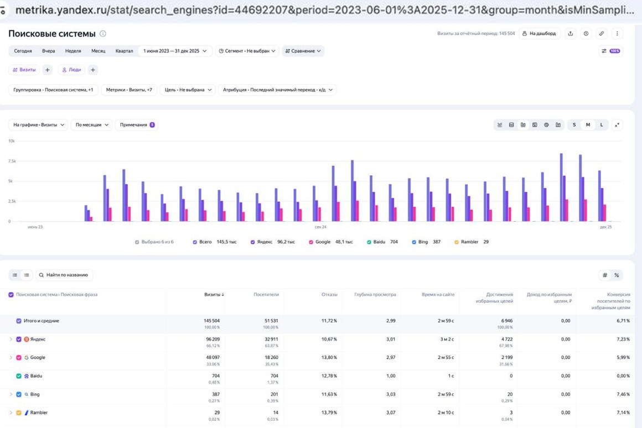Expand the Яндекс row
This screenshot has height=428, width=642.
pos(11,339)
